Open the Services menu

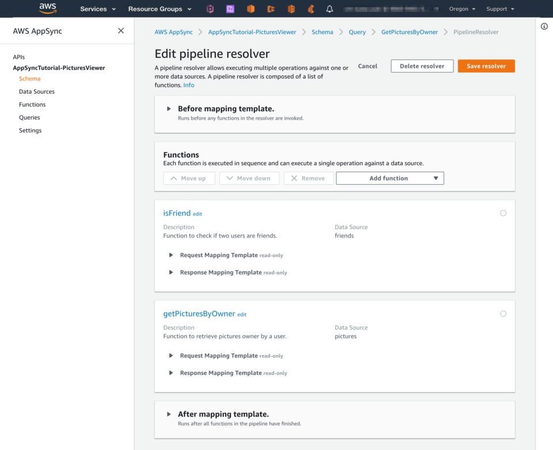click(98, 9)
